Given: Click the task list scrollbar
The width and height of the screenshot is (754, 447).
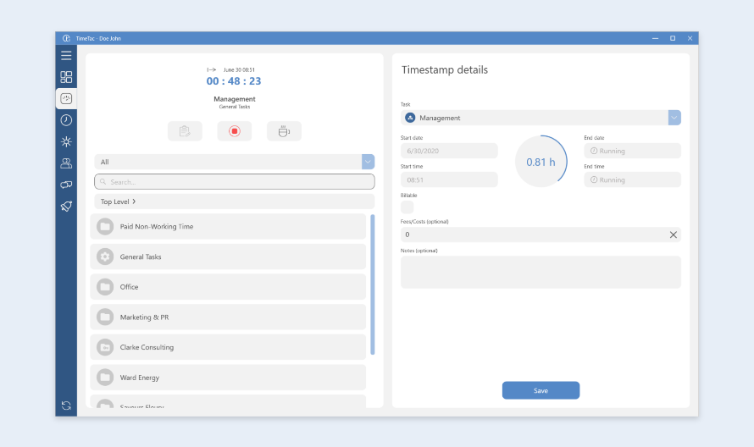Looking at the screenshot, I should [373, 284].
